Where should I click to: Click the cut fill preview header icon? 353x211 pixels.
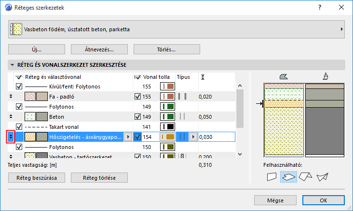pos(284,77)
